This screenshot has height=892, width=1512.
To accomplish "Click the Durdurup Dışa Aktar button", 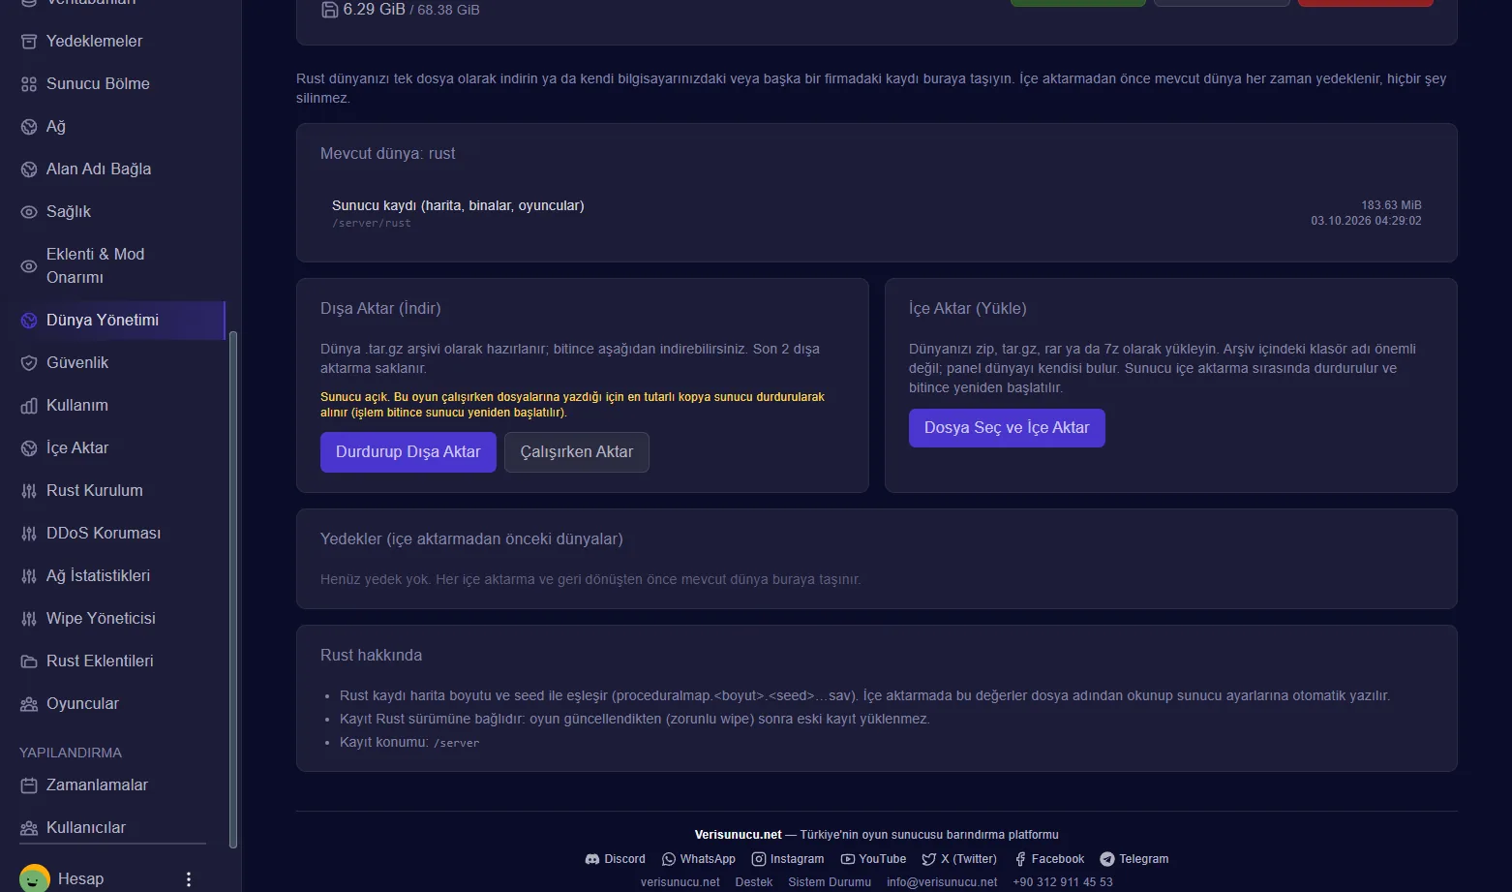I will point(408,452).
